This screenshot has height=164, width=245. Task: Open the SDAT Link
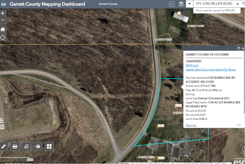click(x=192, y=65)
